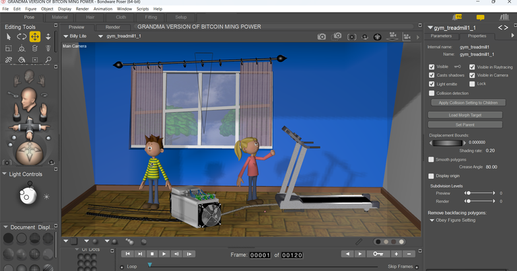
Task: Uncheck the Casts shadows checkbox
Action: [432, 75]
